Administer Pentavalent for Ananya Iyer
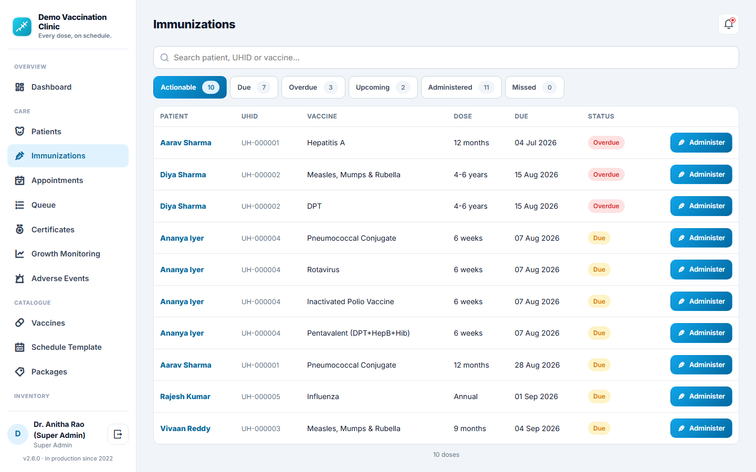 coord(701,333)
